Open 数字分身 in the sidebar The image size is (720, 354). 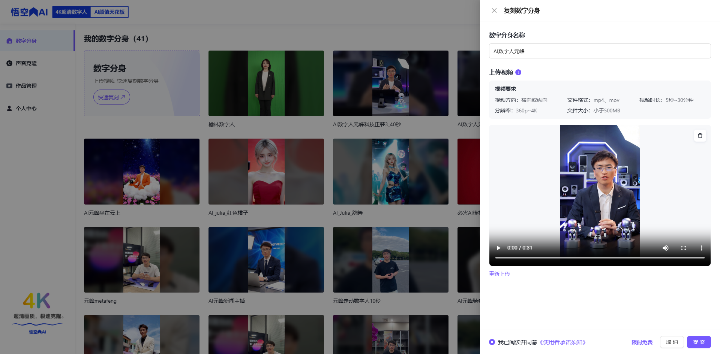(x=37, y=41)
